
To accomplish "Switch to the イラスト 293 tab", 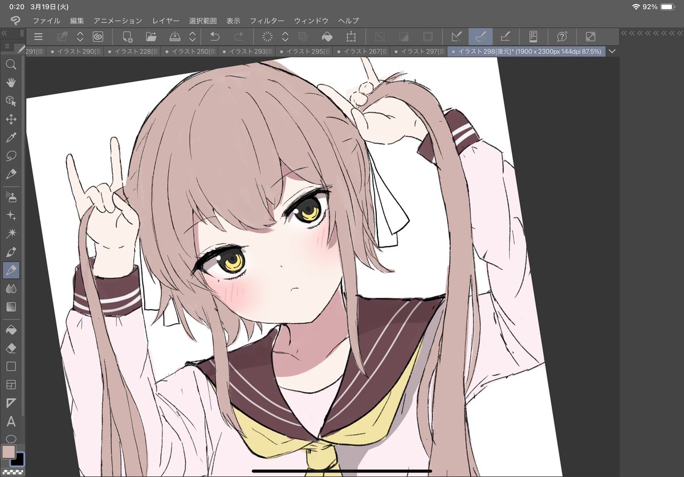I will tap(247, 51).
